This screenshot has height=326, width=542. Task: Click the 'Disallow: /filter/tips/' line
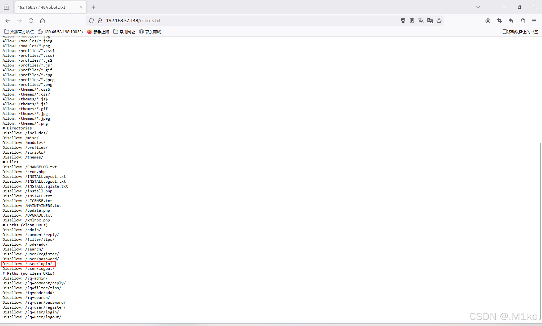coord(28,239)
